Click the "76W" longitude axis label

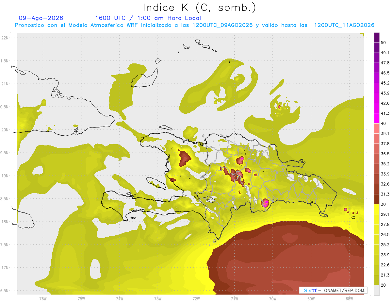(43, 298)
